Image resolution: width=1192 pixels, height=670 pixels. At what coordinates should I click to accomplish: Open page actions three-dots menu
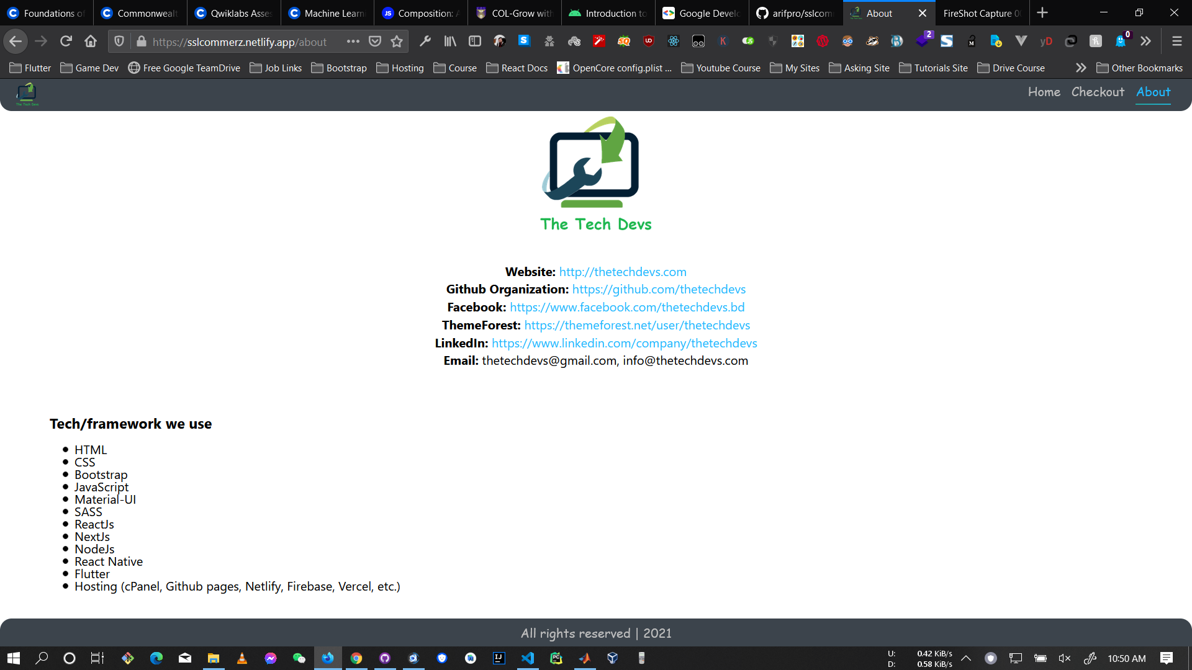(x=353, y=42)
